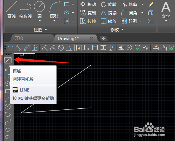
Task: Open the dropdown under 圆弧 arc tool
Action: 54,21
